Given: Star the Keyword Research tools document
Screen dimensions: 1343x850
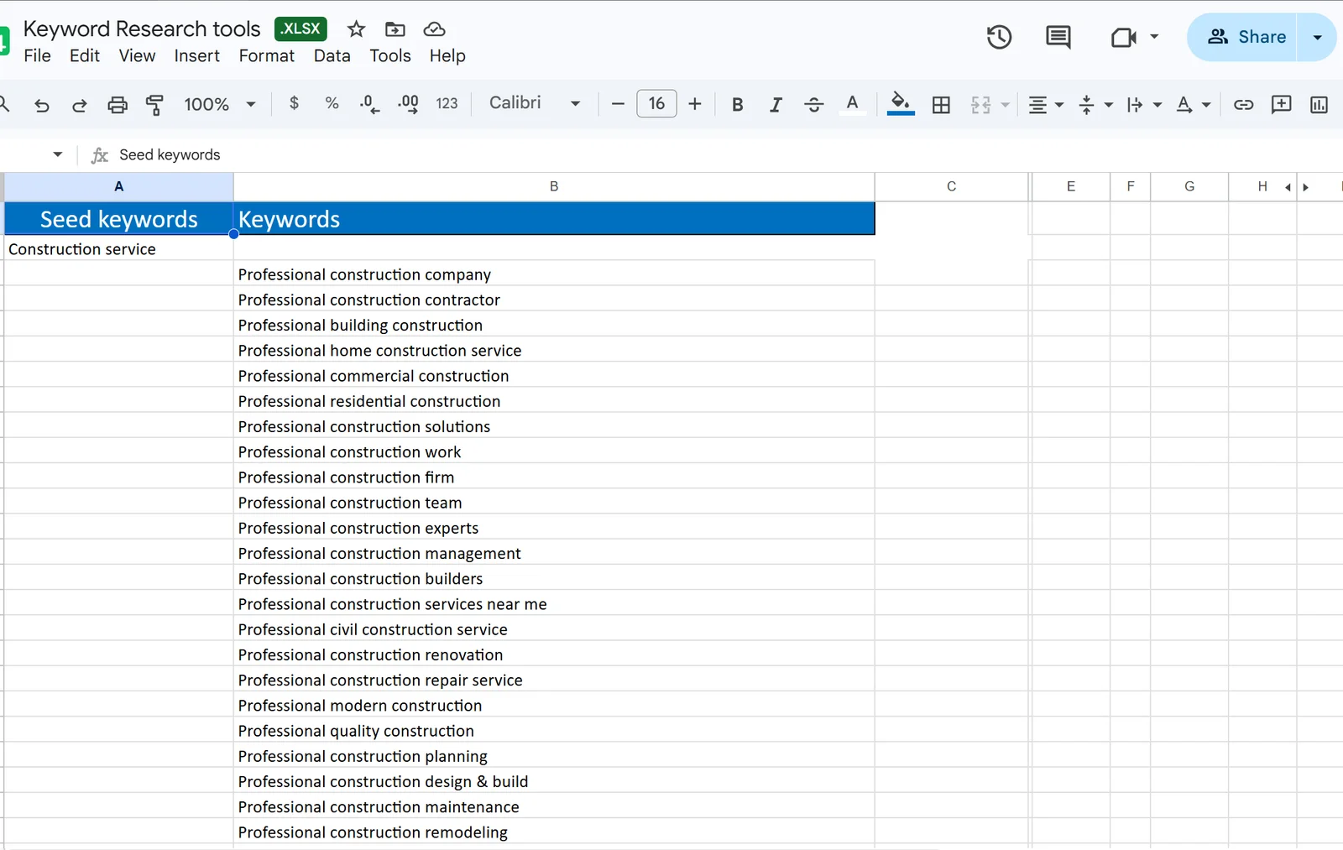Looking at the screenshot, I should pyautogui.click(x=356, y=29).
